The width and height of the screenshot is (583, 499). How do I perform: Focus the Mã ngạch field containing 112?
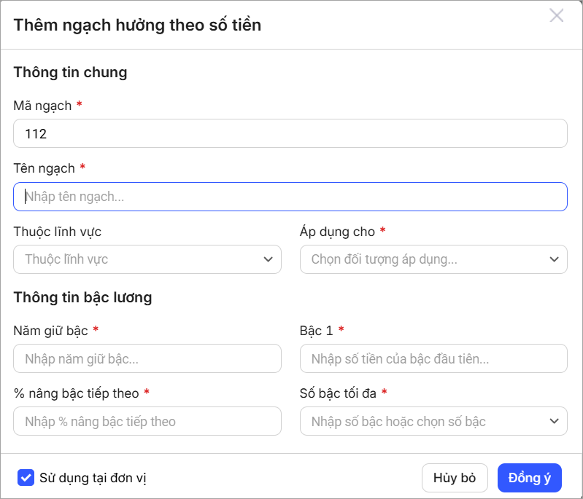pos(290,133)
